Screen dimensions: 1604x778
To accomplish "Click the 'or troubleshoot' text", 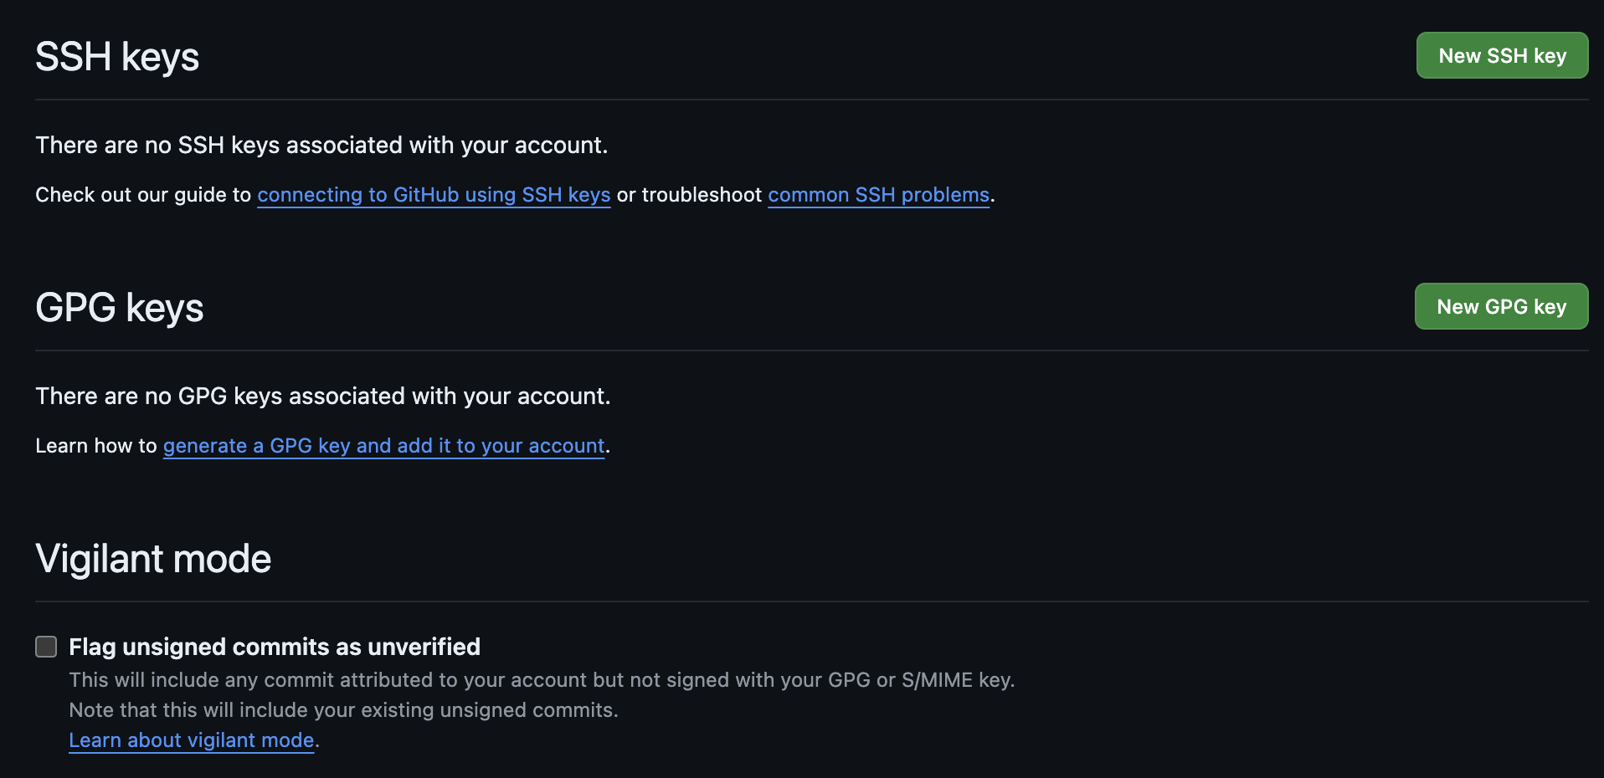I will click(x=689, y=195).
